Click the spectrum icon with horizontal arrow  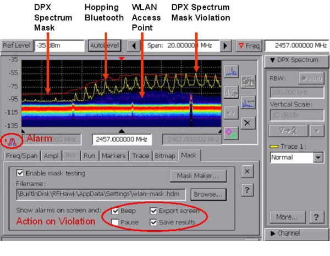point(248,102)
